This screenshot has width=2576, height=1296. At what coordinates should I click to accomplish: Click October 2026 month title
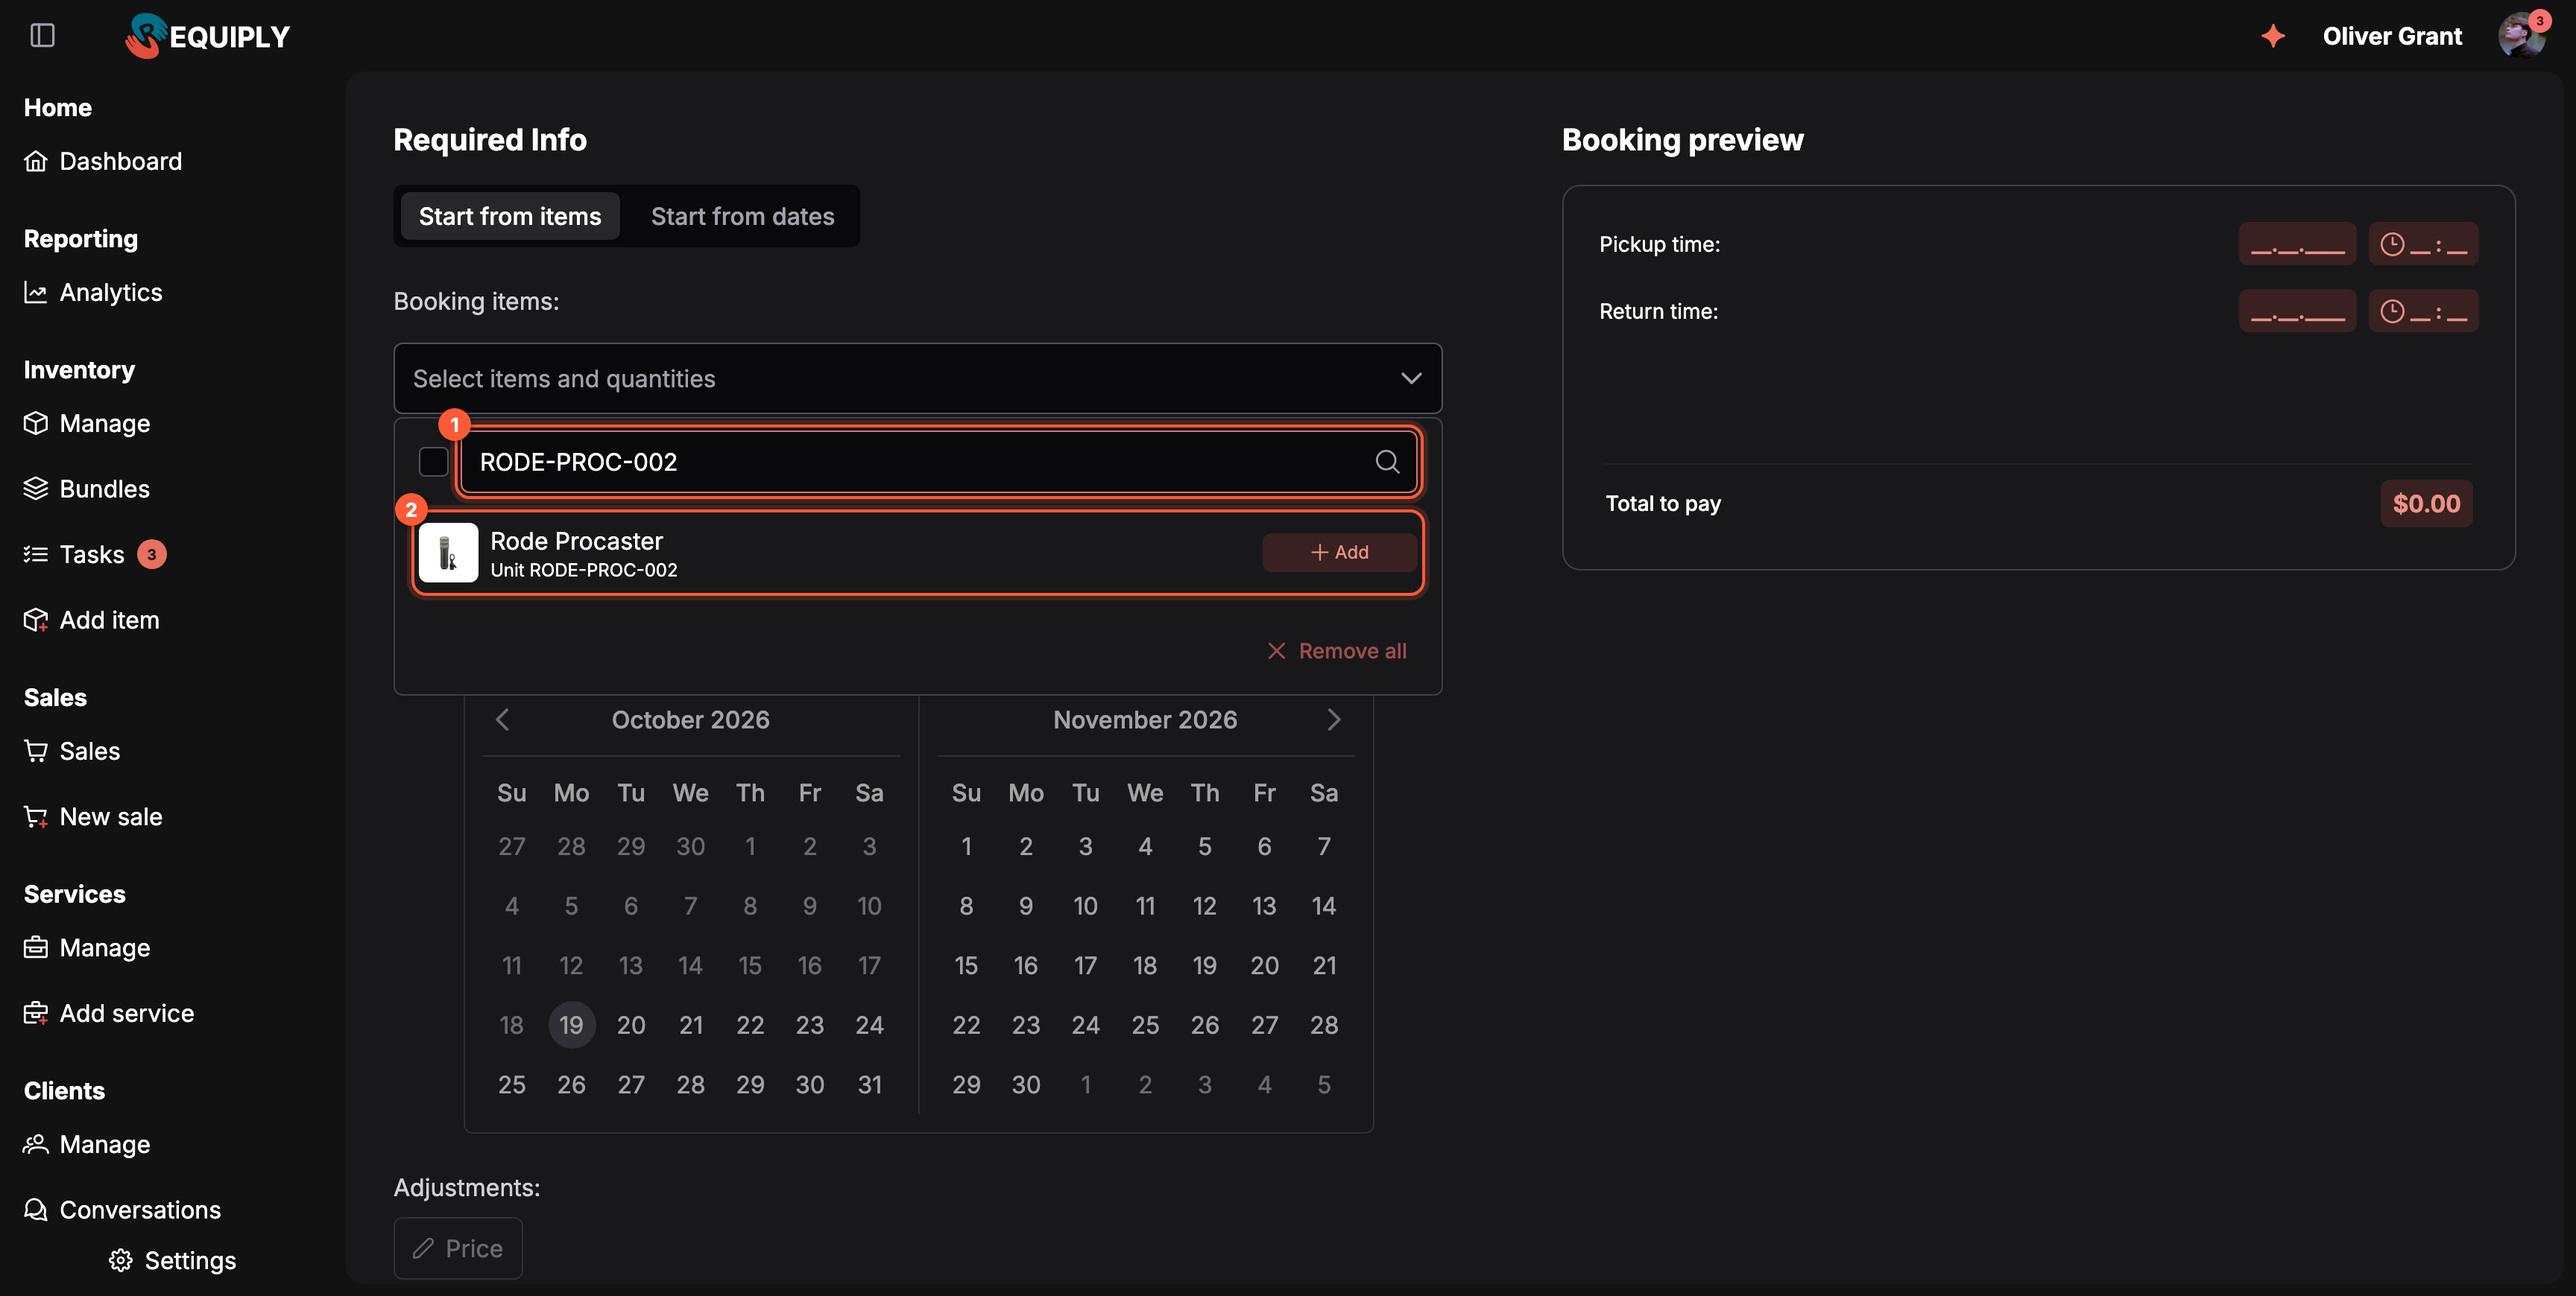[690, 720]
